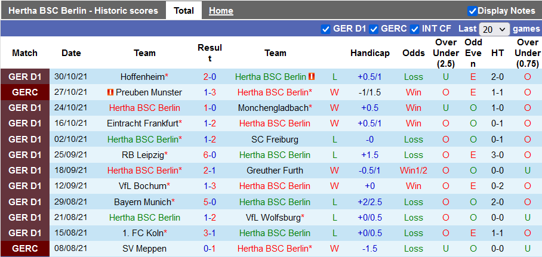Open the Last 20 games dropdown
Viewport: 542px width, 257px height.
tap(494, 29)
